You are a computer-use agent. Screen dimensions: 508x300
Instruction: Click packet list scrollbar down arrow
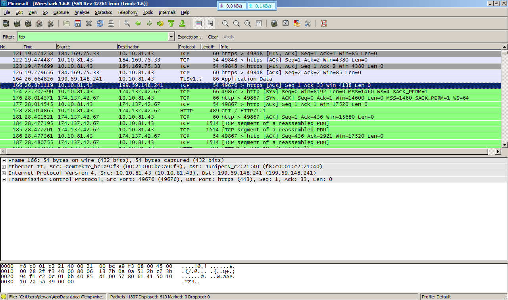pos(505,145)
